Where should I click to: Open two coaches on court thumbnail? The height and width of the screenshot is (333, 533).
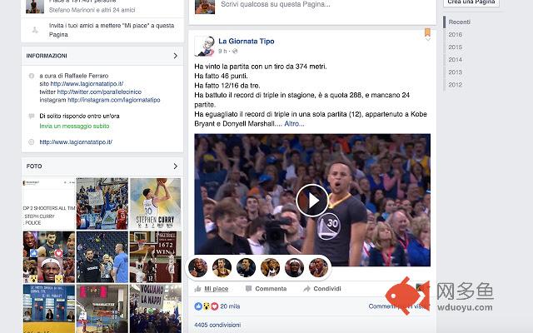tap(102, 257)
